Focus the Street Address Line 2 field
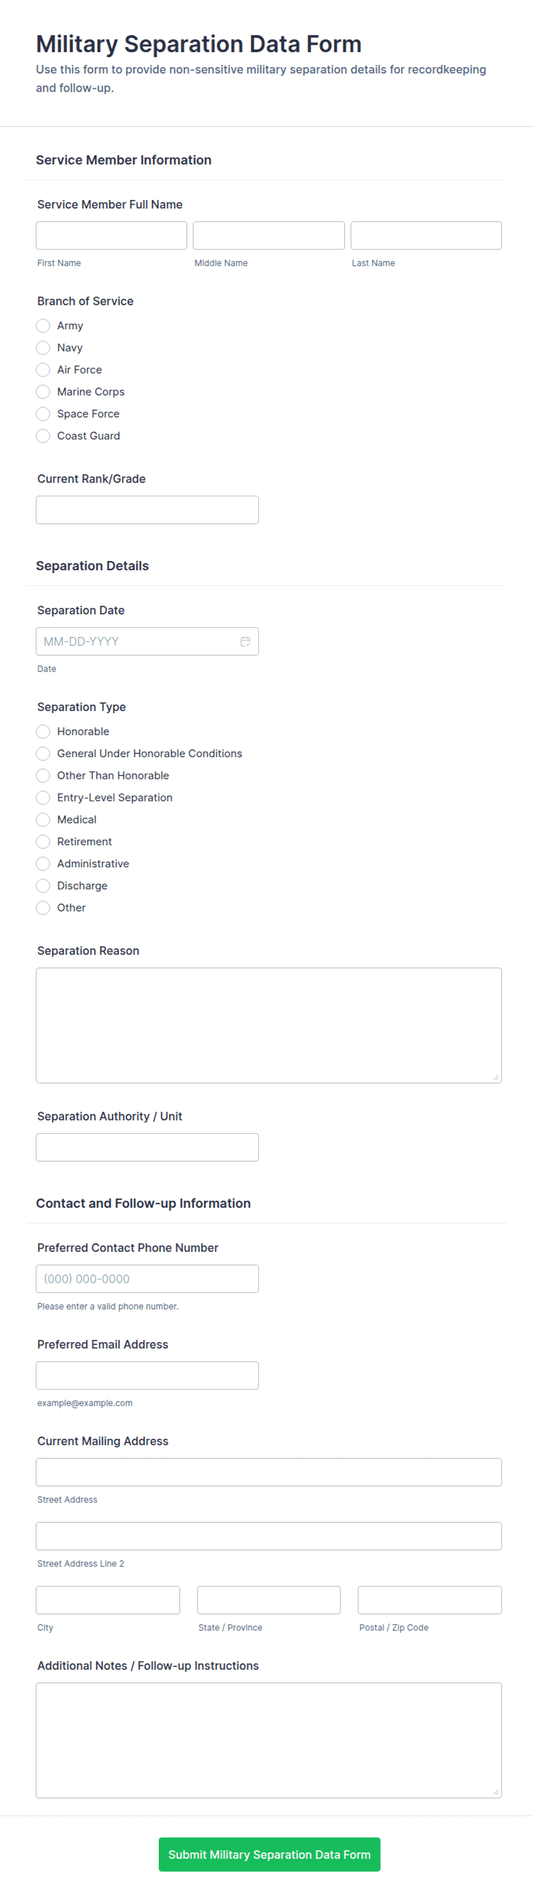The width and height of the screenshot is (533, 1900). [269, 1535]
